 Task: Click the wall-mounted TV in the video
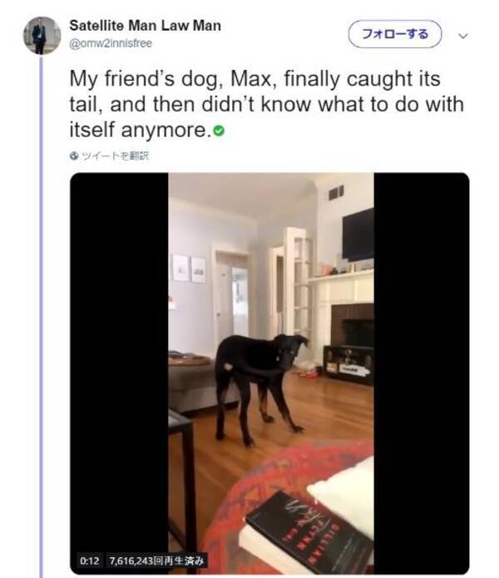point(358,234)
